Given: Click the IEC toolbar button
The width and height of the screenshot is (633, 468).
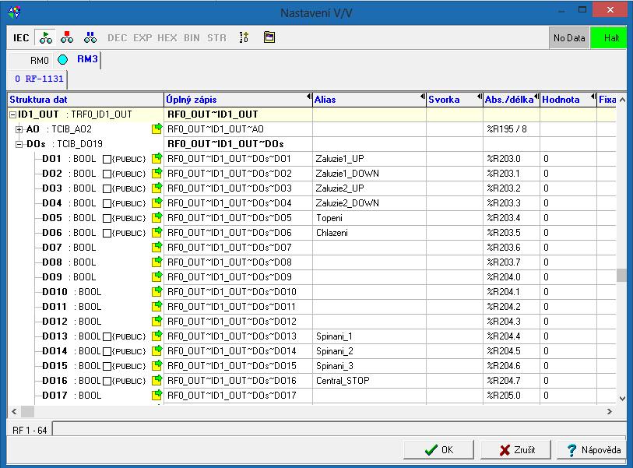Looking at the screenshot, I should click(21, 38).
